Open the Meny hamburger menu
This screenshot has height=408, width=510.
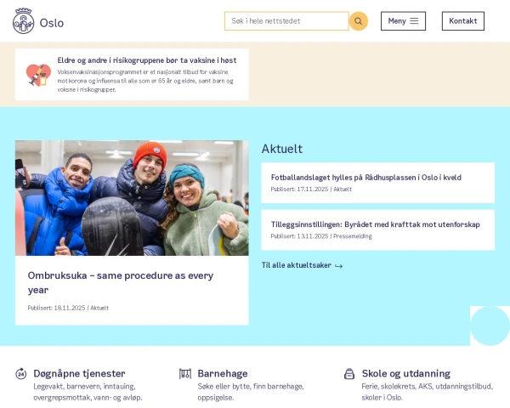pos(403,21)
